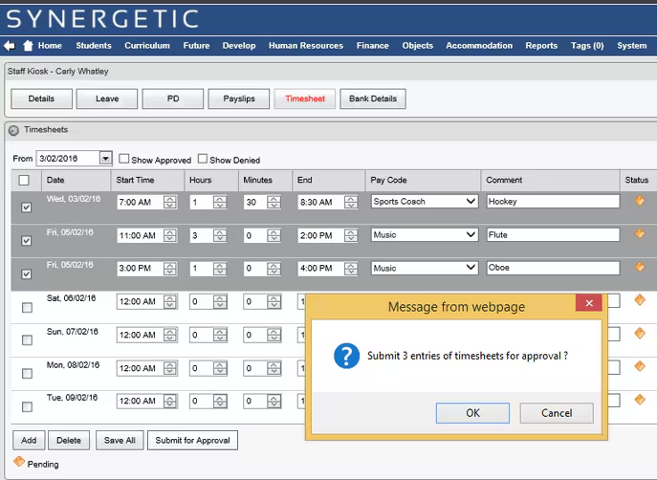Click the 3:00 PM start time spinner
The width and height of the screenshot is (657, 480).
(x=169, y=269)
